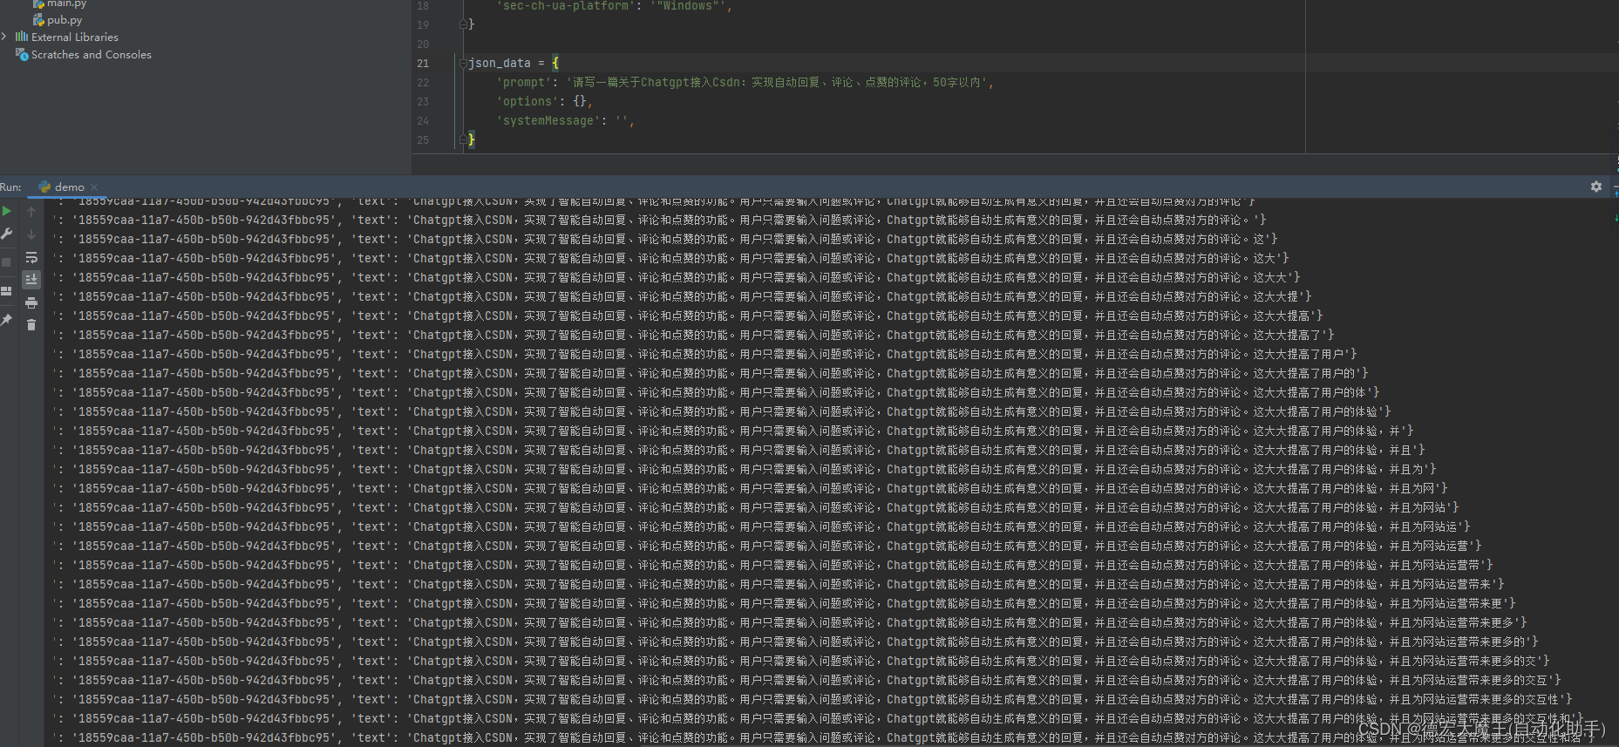1619x747 pixels.
Task: Click line number 24 in the gutter
Action: 423,120
